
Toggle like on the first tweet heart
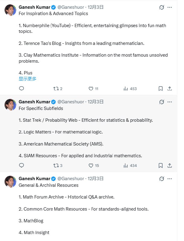pos(92,89)
